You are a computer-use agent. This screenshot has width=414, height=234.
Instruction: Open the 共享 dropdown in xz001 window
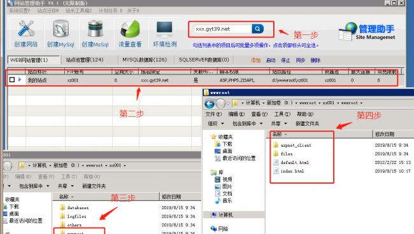coord(66,186)
